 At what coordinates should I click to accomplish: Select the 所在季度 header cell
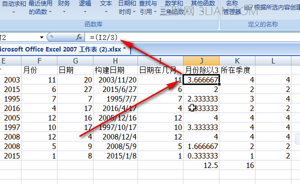(237, 70)
